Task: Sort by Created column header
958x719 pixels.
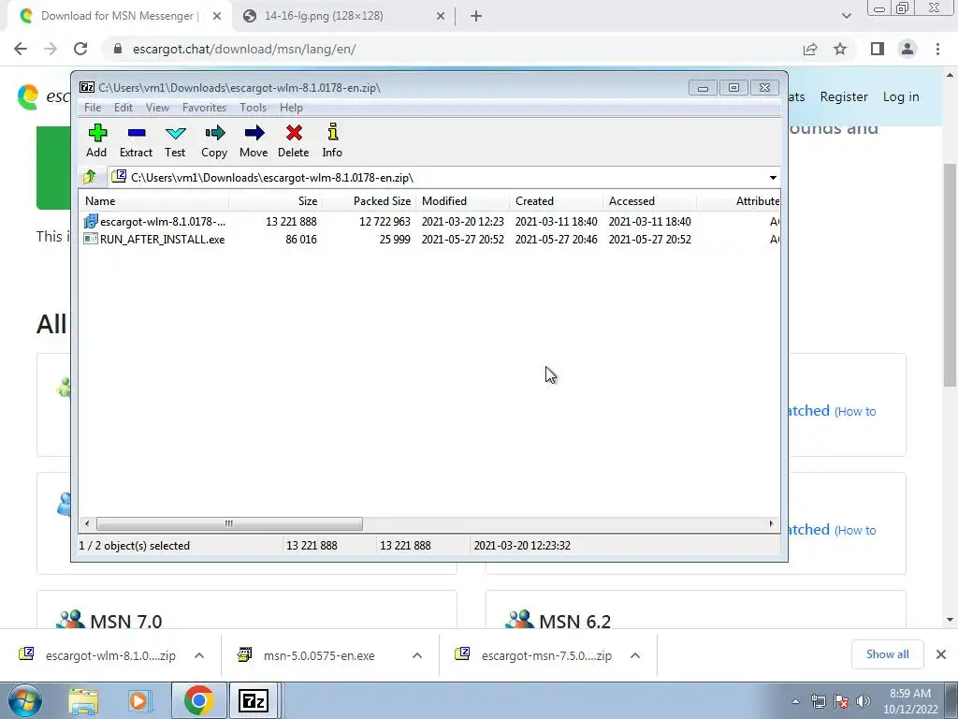Action: [556, 201]
